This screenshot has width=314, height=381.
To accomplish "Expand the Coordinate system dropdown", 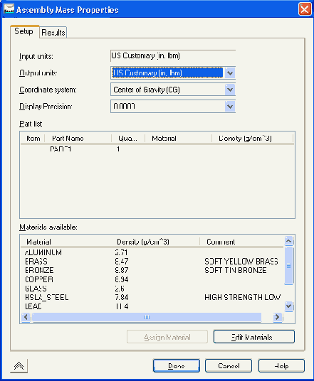I will coord(230,90).
